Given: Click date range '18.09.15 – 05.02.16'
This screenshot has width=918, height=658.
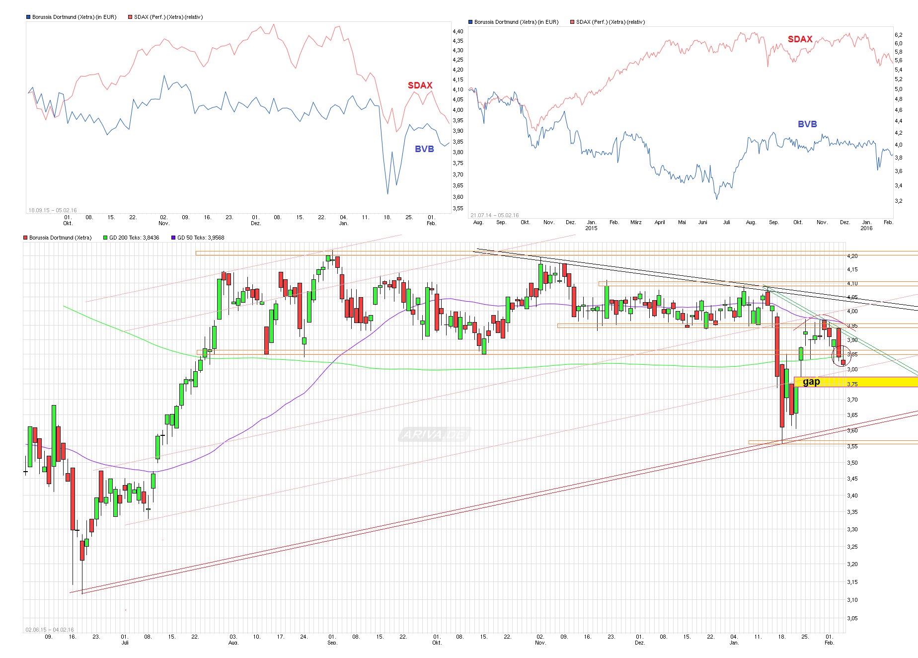Looking at the screenshot, I should (53, 210).
